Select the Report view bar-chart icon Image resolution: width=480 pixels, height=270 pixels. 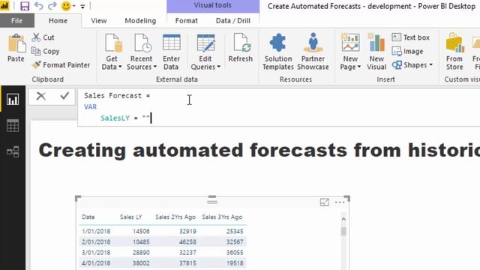point(13,100)
